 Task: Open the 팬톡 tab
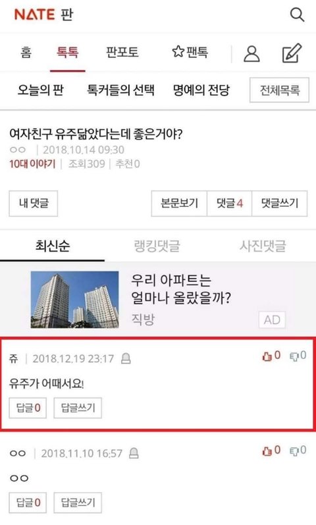[x=190, y=52]
